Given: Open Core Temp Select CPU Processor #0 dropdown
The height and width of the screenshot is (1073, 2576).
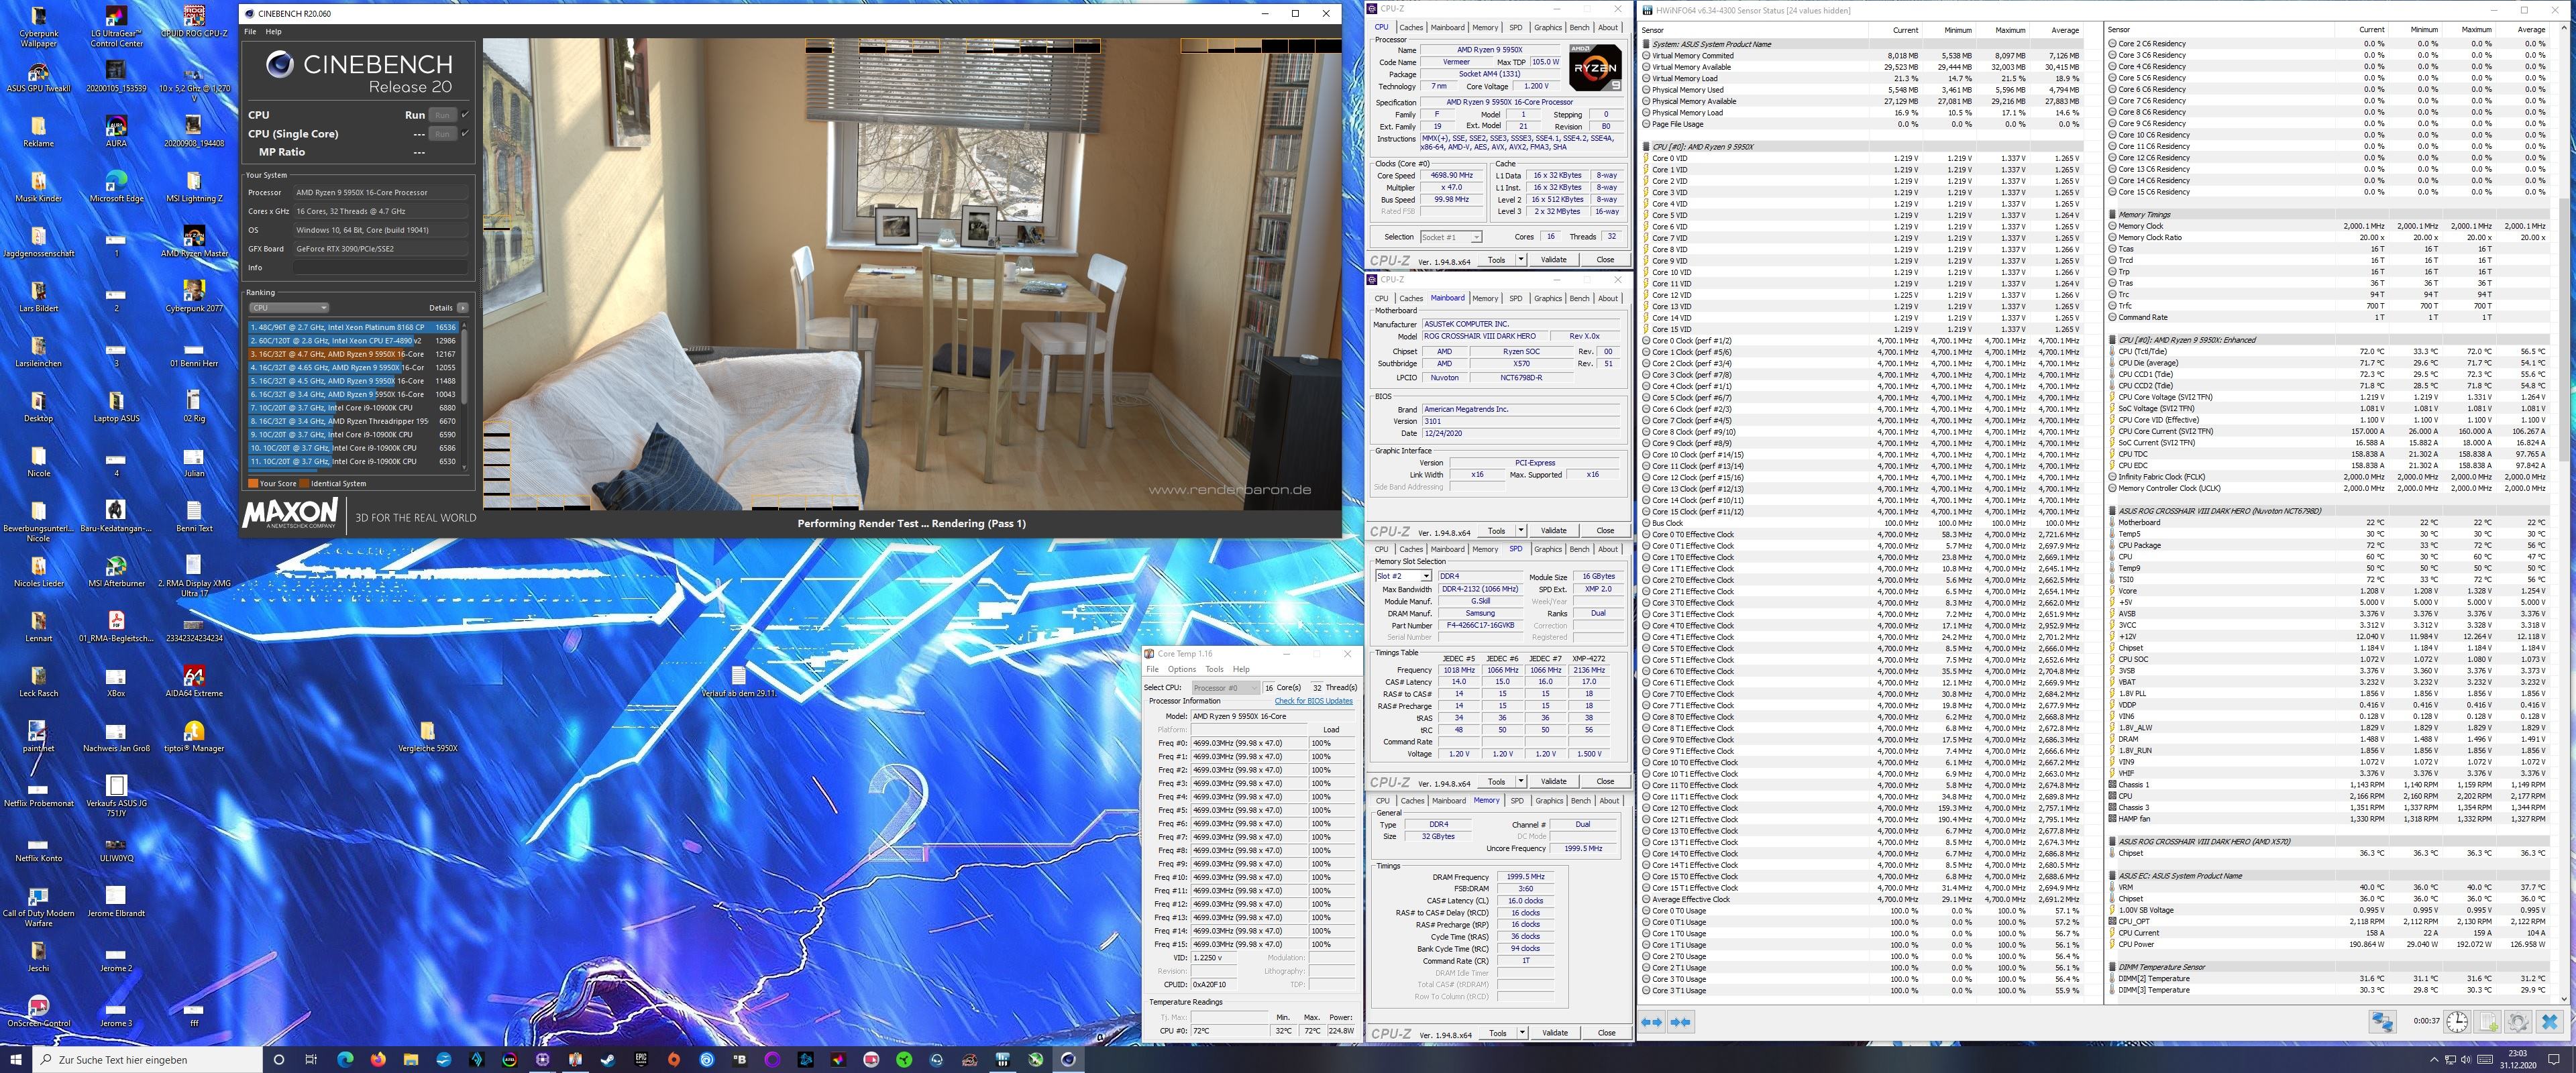Looking at the screenshot, I should tap(1225, 688).
